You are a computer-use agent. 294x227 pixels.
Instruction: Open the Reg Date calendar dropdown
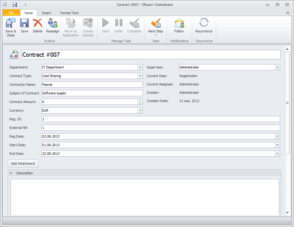(277, 136)
